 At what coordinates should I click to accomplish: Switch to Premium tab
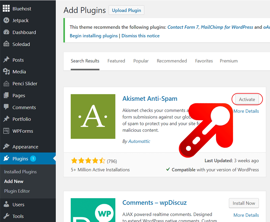pos(229,61)
